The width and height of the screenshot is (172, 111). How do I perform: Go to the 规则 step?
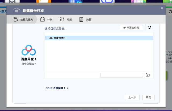coord(66,19)
